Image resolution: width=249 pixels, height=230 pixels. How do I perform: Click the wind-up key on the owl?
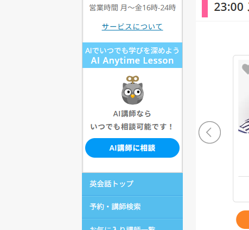tap(132, 79)
